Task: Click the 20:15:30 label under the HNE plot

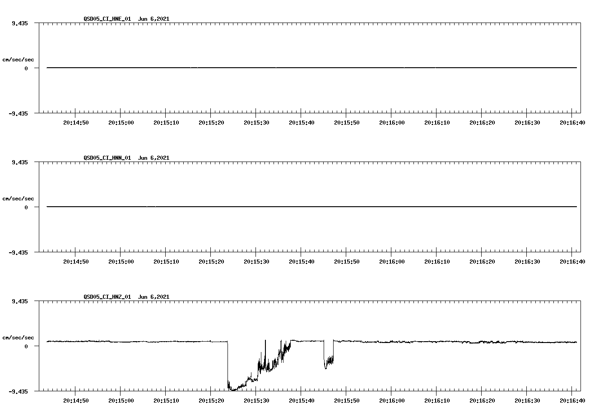Action: coord(256,123)
